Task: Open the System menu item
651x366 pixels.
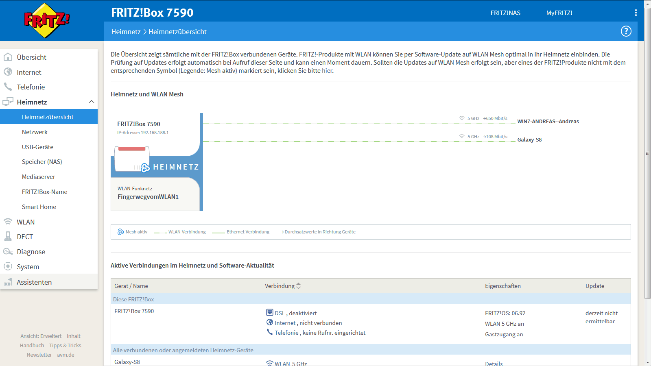Action: click(28, 267)
